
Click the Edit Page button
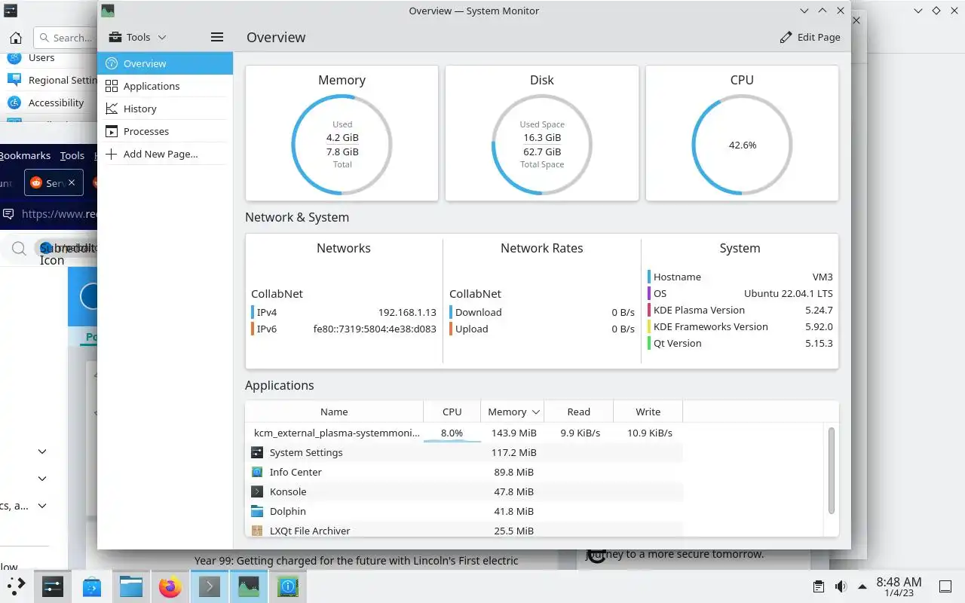(810, 37)
